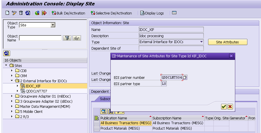
Task: Click the value help icon beside QDDCLNT504
Action: pos(185,77)
